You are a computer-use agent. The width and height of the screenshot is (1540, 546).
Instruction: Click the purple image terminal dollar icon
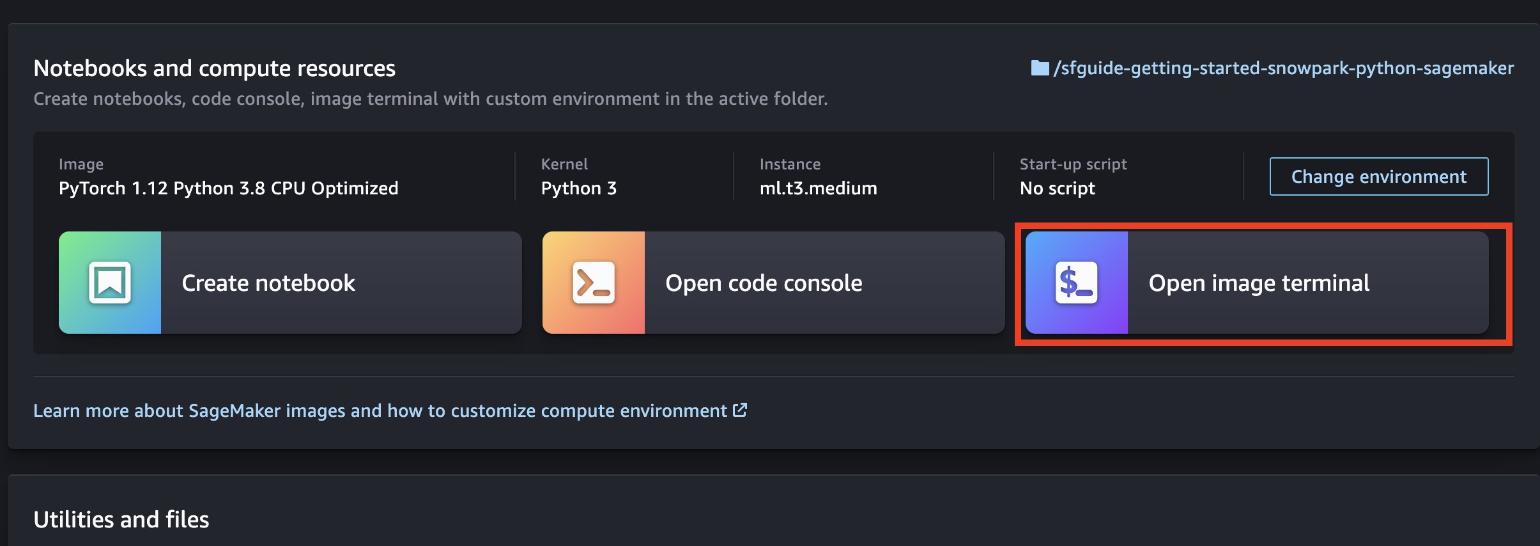coord(1076,283)
